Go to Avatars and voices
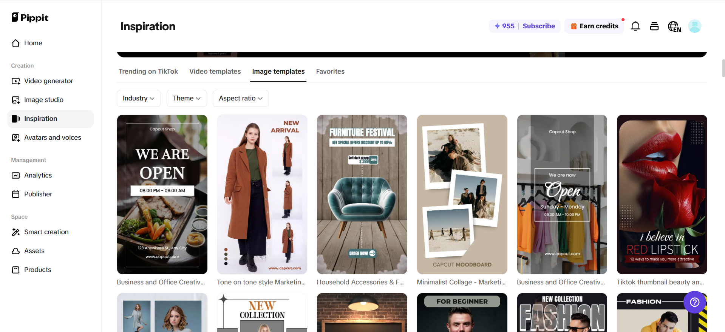The image size is (725, 332). (x=53, y=137)
